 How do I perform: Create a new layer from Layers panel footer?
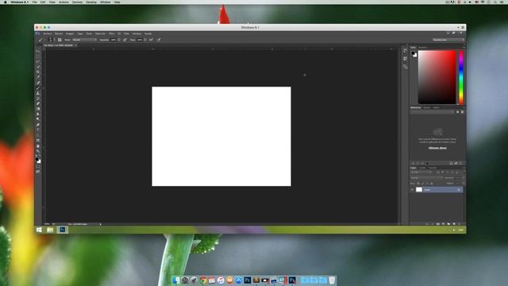pyautogui.click(x=454, y=224)
